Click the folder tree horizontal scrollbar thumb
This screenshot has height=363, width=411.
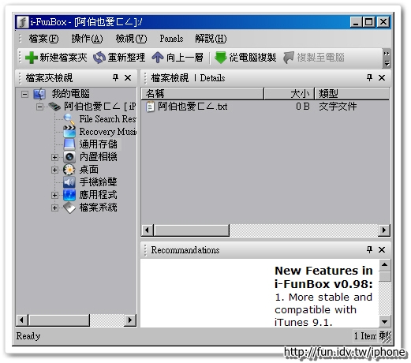[59, 320]
